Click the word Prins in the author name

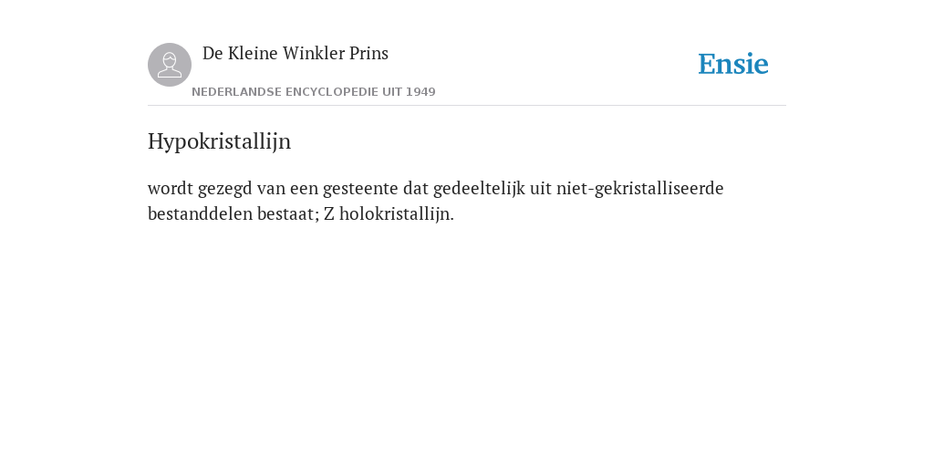368,53
